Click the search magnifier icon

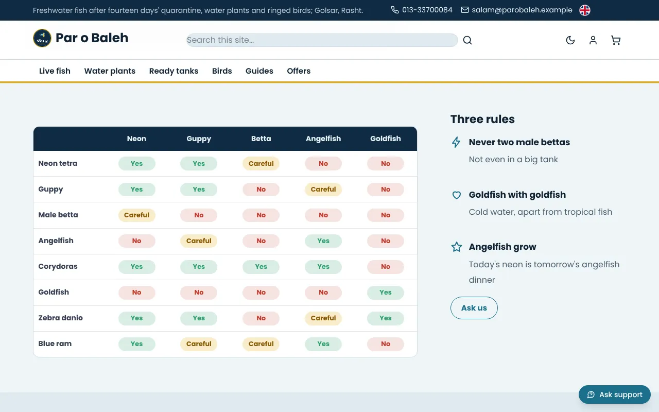pyautogui.click(x=467, y=40)
